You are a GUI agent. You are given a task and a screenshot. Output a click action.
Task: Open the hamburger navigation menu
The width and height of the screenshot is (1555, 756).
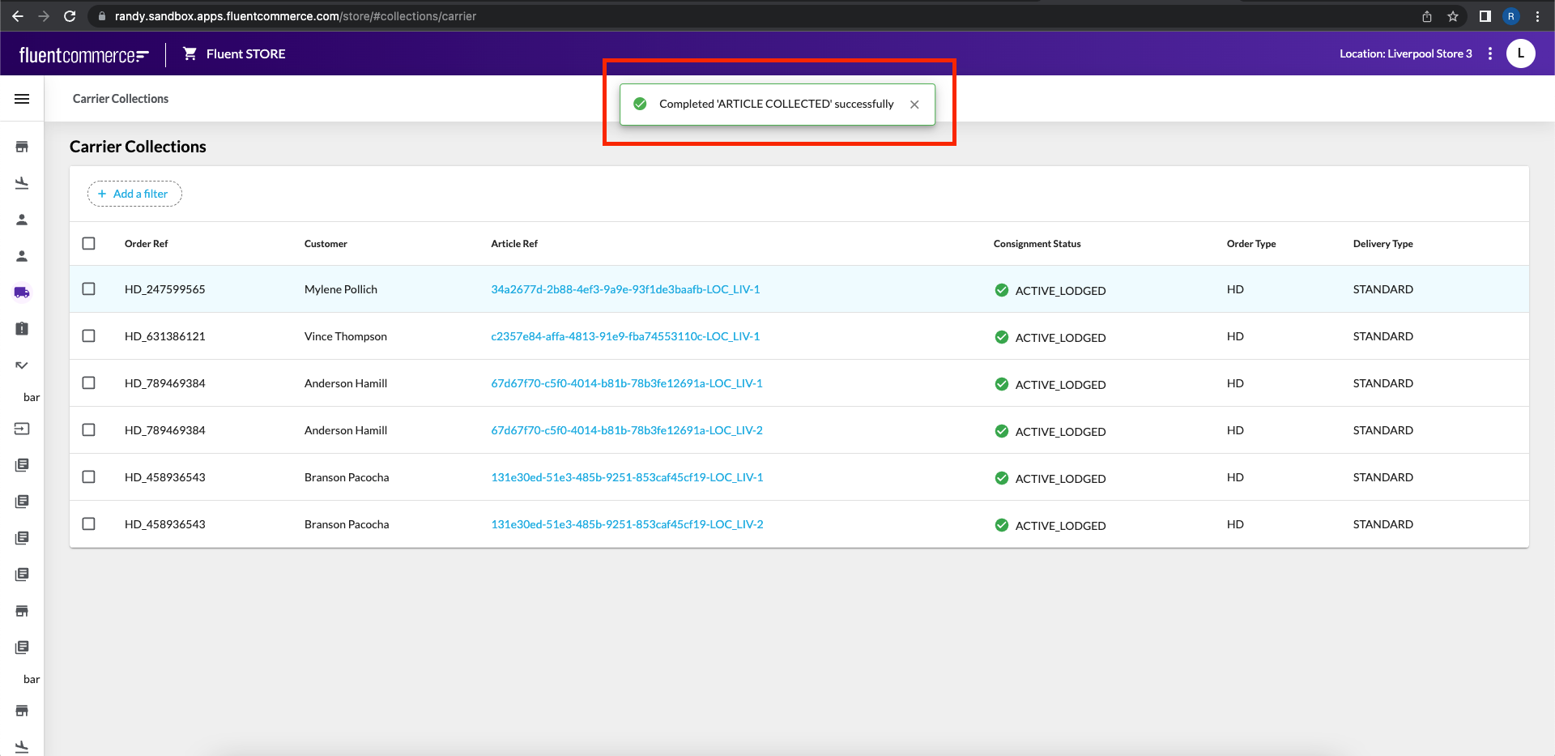[22, 99]
